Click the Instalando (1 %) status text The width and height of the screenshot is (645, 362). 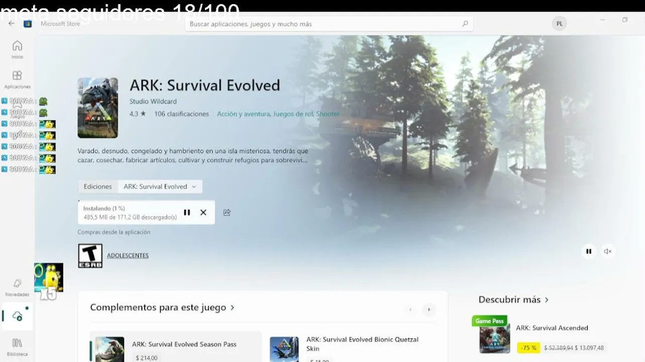[104, 208]
